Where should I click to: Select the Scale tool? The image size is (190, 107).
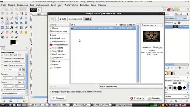click(x=17, y=23)
